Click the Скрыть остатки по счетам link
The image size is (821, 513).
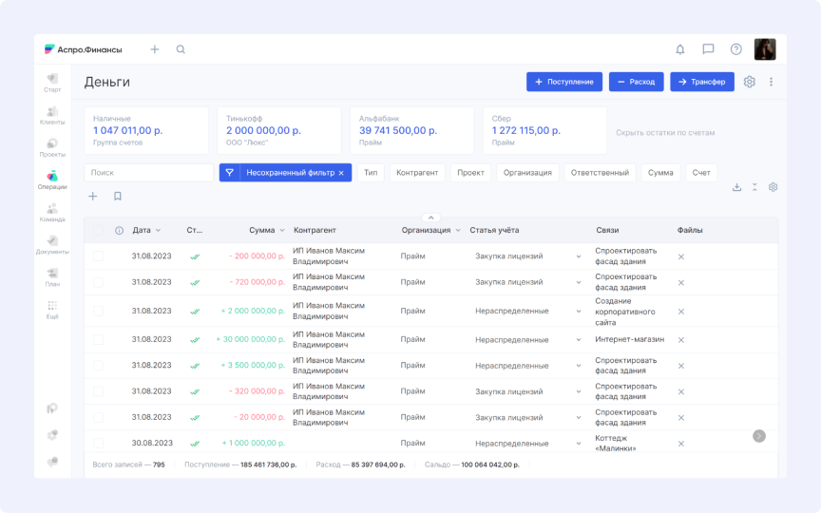(x=665, y=133)
